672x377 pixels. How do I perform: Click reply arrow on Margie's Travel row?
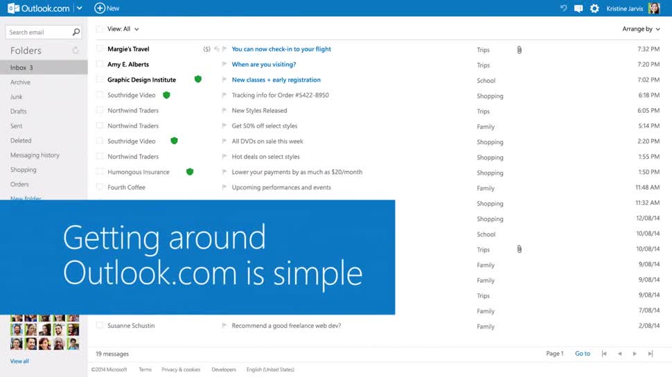pyautogui.click(x=217, y=49)
